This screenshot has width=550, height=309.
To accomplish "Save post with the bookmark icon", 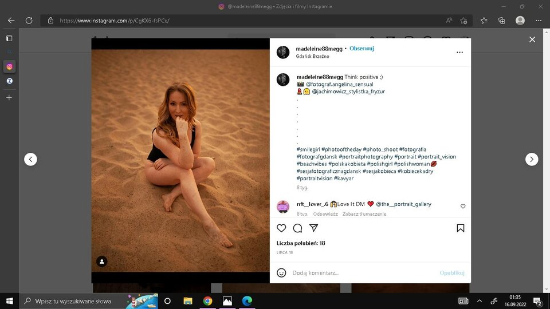I will click(x=460, y=228).
